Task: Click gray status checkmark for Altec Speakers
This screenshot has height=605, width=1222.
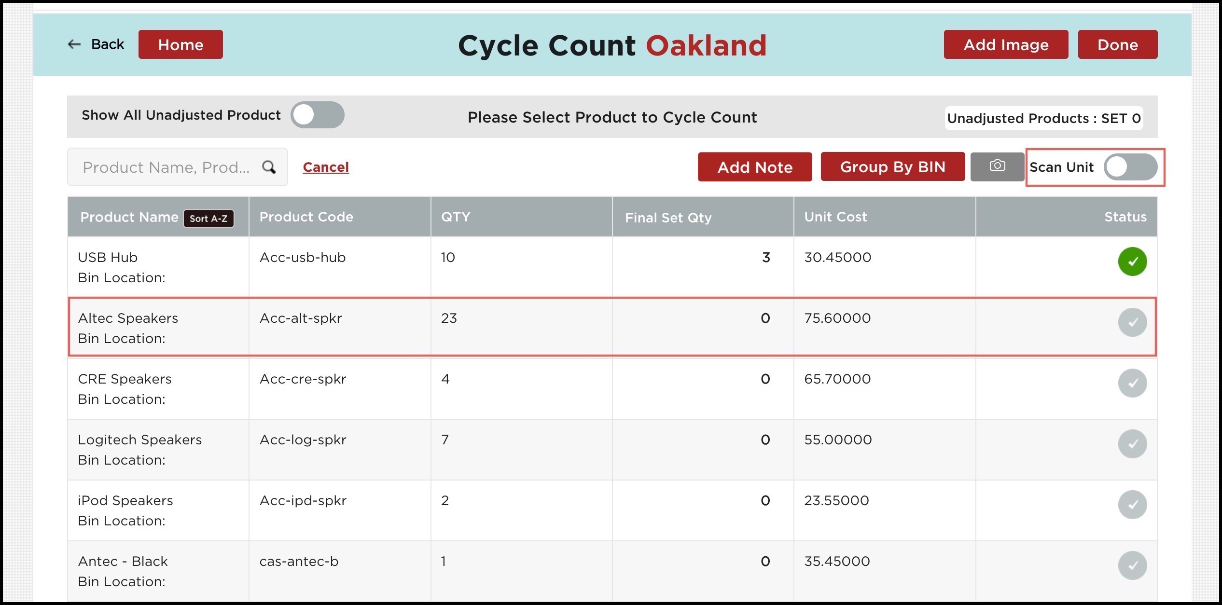Action: pos(1132,322)
